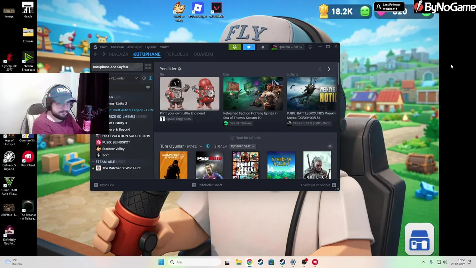Open NVIDIA Broadcast desktop shortcut

(x=28, y=62)
